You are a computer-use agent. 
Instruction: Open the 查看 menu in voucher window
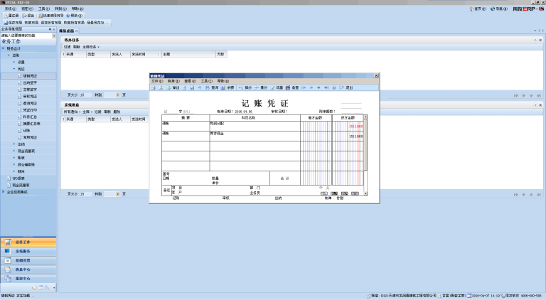190,81
